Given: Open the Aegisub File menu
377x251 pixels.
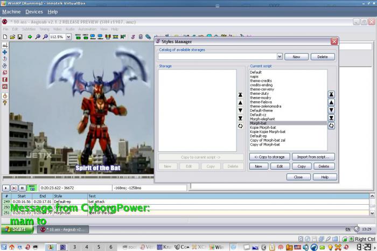Looking at the screenshot, I should [x=5, y=29].
